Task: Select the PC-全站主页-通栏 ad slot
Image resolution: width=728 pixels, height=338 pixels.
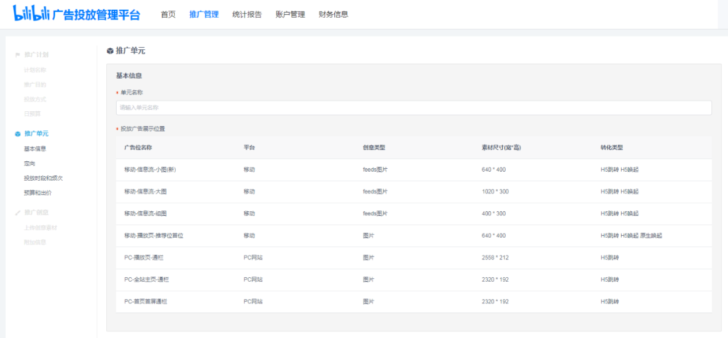Action: tap(414, 279)
